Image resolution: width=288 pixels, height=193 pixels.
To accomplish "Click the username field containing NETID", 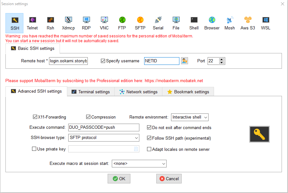I will pos(162,61).
